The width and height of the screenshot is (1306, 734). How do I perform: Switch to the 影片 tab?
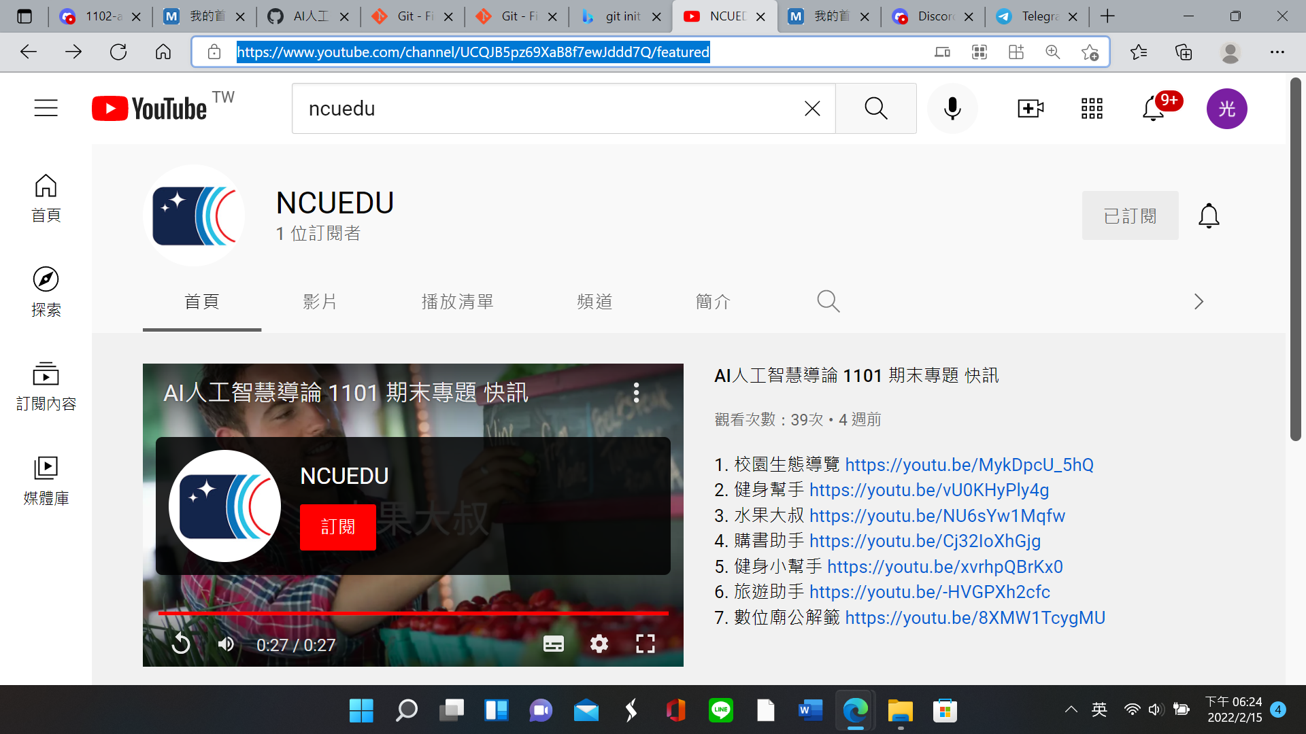[320, 301]
